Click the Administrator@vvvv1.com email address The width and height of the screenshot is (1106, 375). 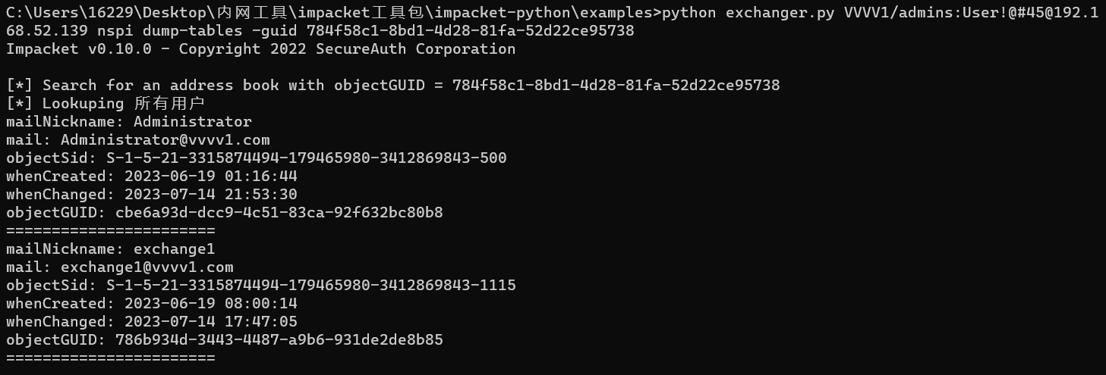pyautogui.click(x=165, y=140)
